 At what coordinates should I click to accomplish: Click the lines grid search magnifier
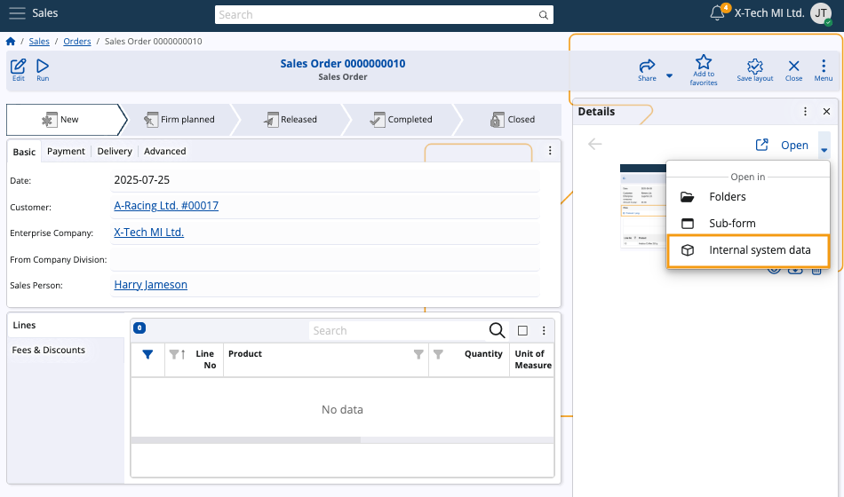coord(498,331)
